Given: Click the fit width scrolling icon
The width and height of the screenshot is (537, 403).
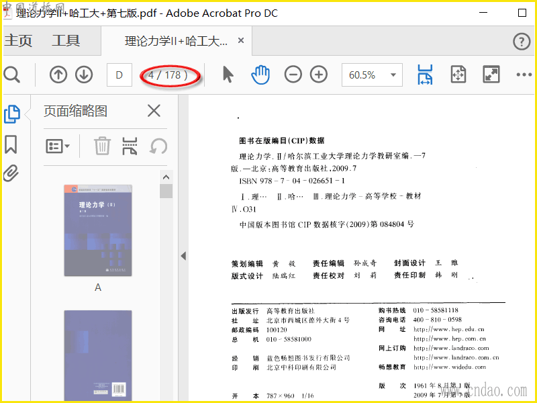Looking at the screenshot, I should pos(425,75).
